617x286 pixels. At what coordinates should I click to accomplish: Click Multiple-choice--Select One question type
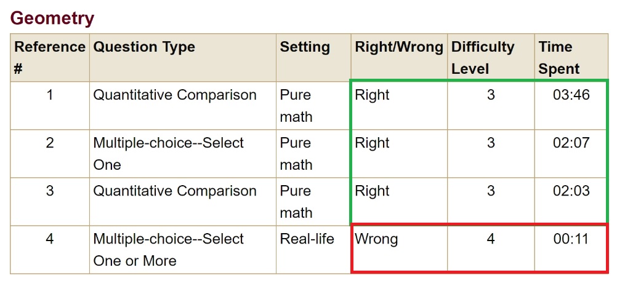(x=168, y=154)
